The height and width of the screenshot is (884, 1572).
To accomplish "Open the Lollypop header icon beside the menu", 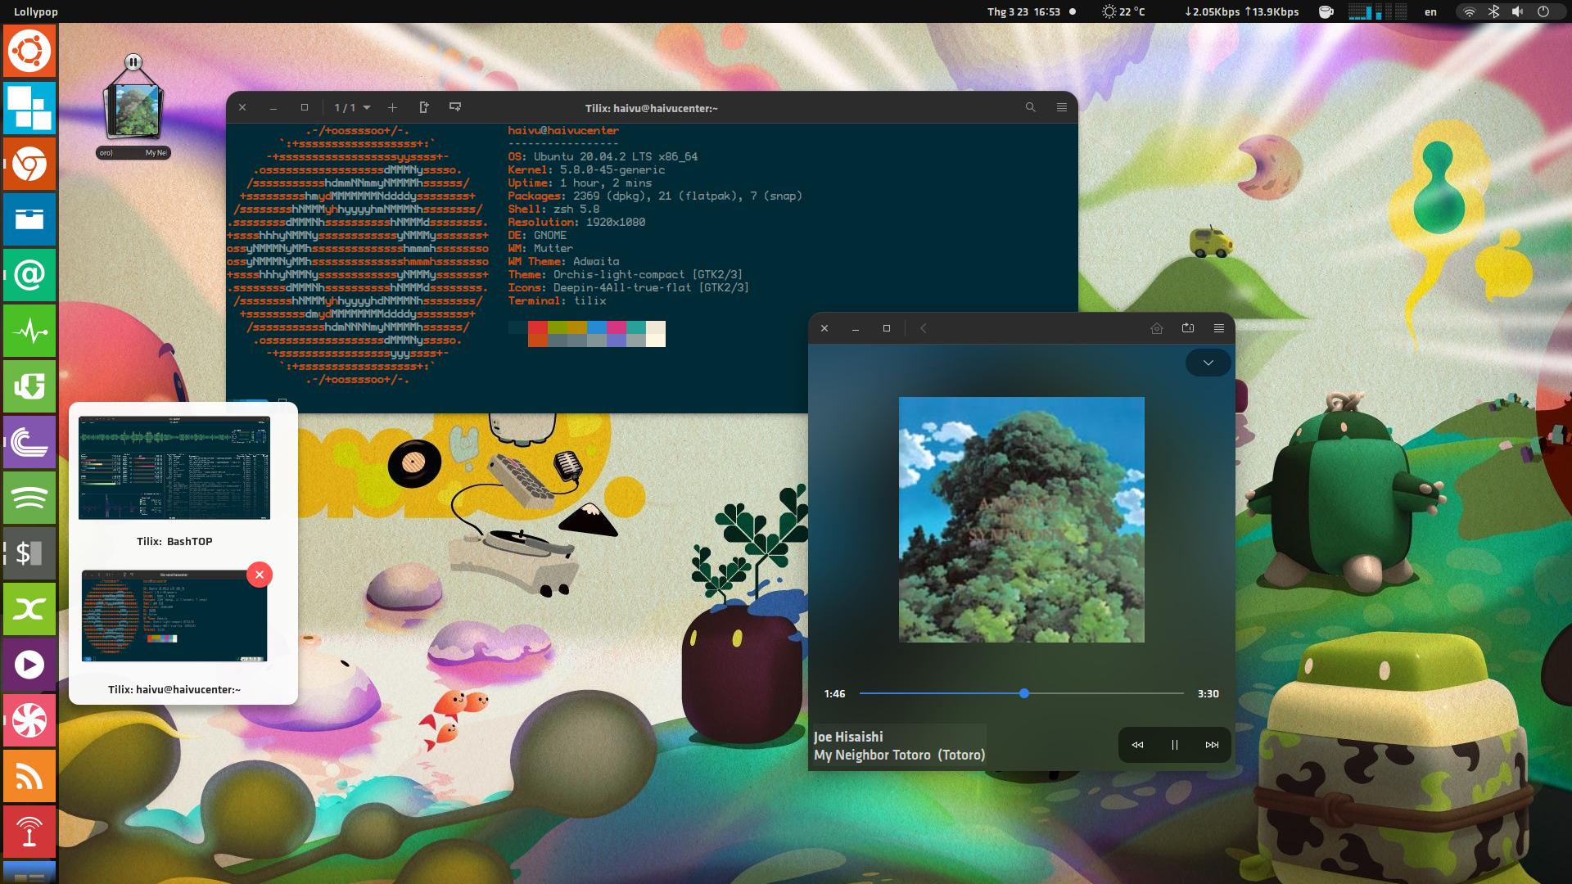I will [x=1188, y=328].
